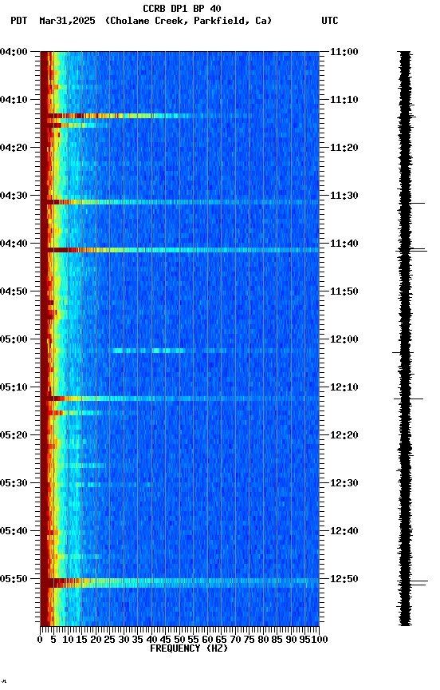Click the 'PDT' timezone label
The height and width of the screenshot is (690, 440).
tap(19, 21)
